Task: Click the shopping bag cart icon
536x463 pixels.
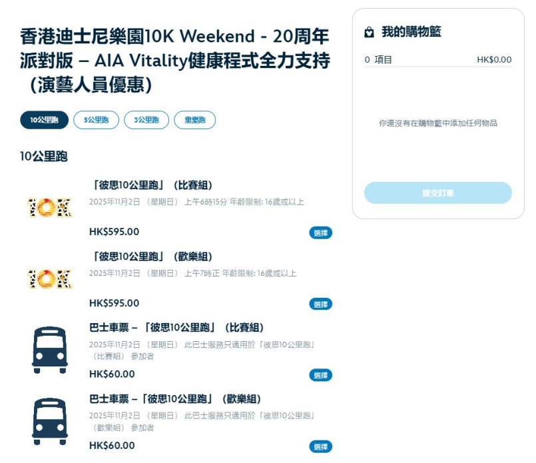Action: [369, 33]
